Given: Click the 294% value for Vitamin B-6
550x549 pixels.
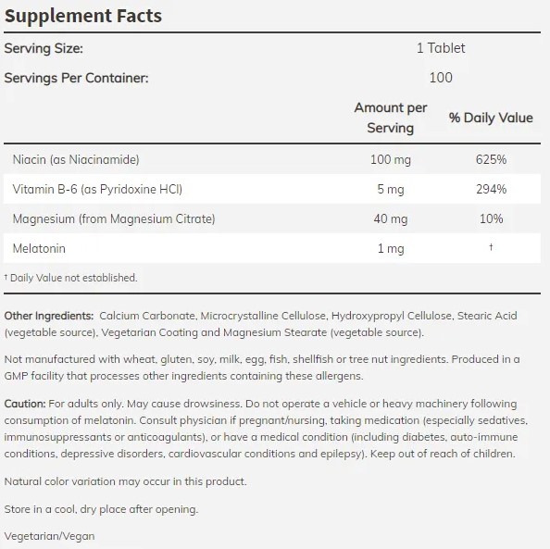Looking at the screenshot, I should pos(491,190).
